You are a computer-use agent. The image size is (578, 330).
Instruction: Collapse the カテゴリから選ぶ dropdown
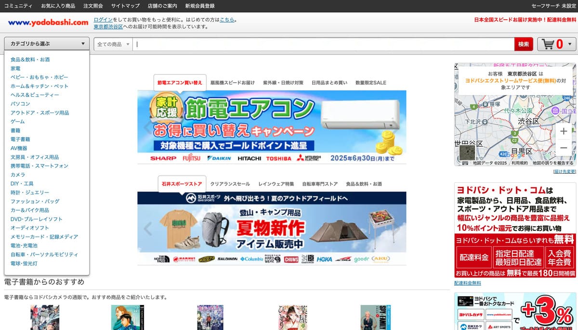pyautogui.click(x=47, y=44)
